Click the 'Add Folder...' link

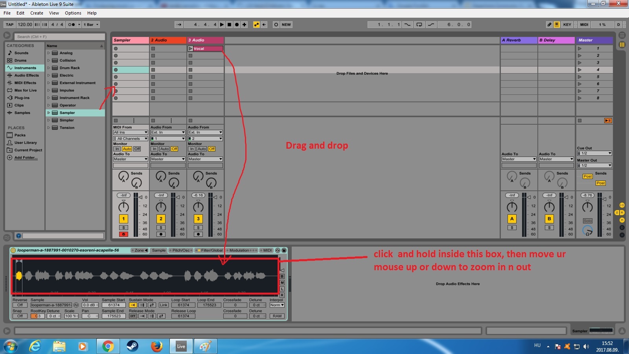pos(26,158)
